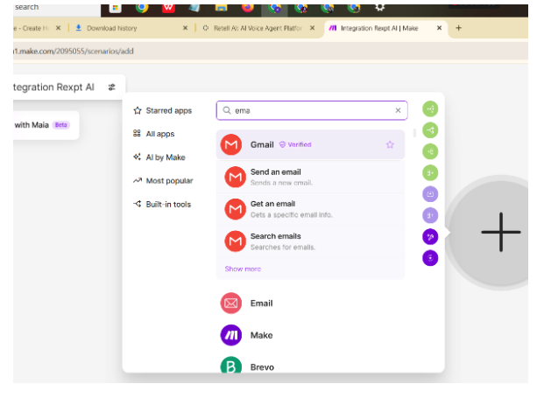Open Built-in tools category
The width and height of the screenshot is (544, 405).
tap(162, 204)
